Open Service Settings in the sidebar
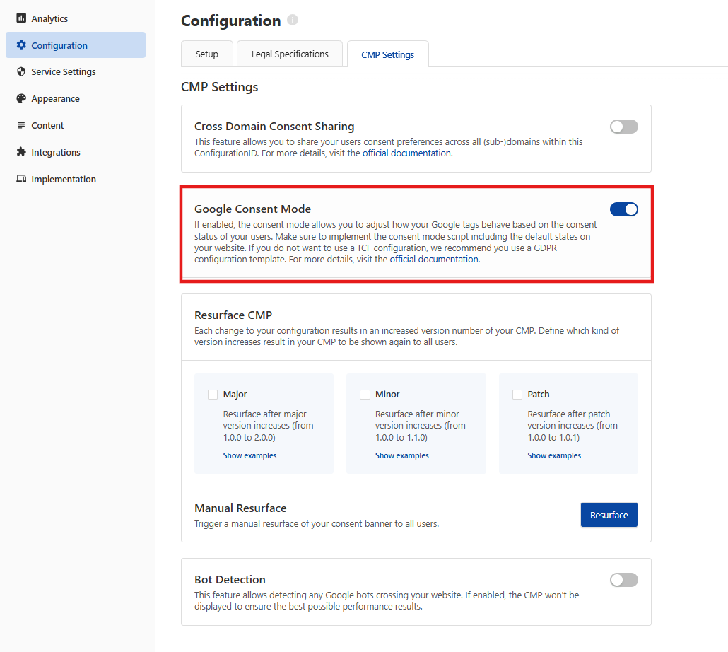728x652 pixels. click(76, 72)
